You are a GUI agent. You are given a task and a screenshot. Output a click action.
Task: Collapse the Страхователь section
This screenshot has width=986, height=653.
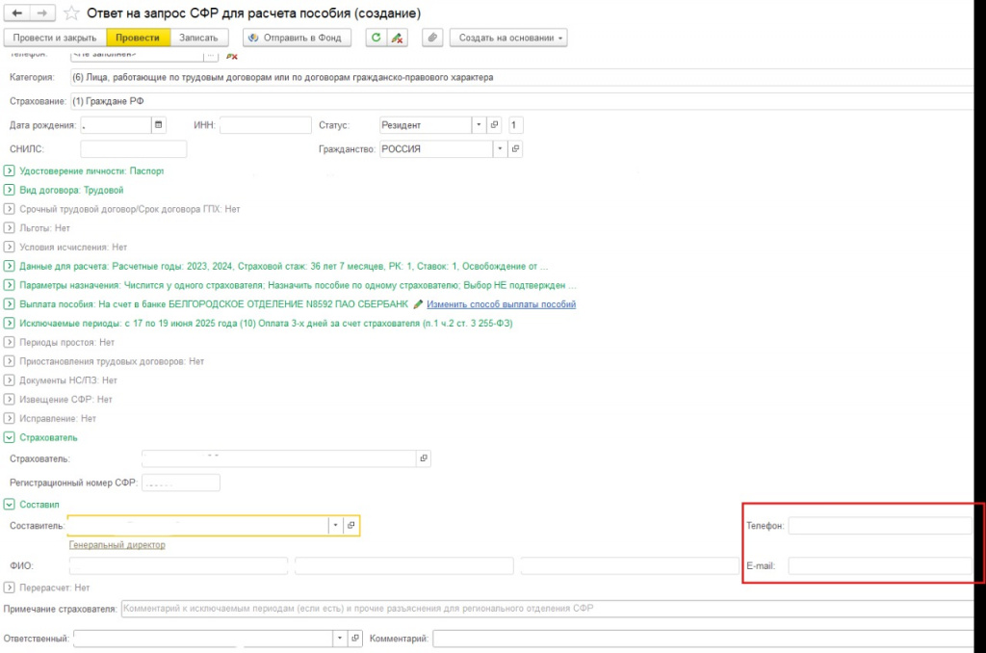point(10,437)
